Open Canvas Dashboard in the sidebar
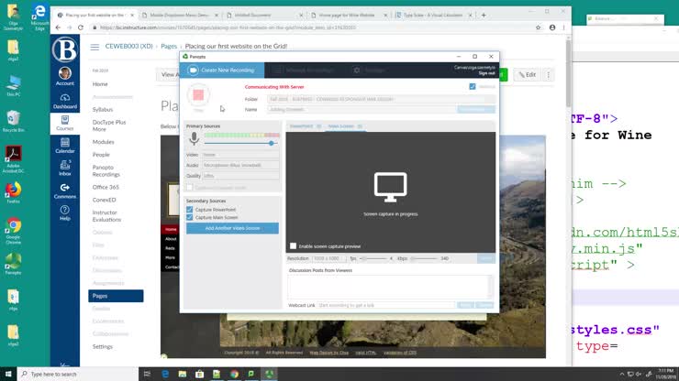 pos(65,101)
